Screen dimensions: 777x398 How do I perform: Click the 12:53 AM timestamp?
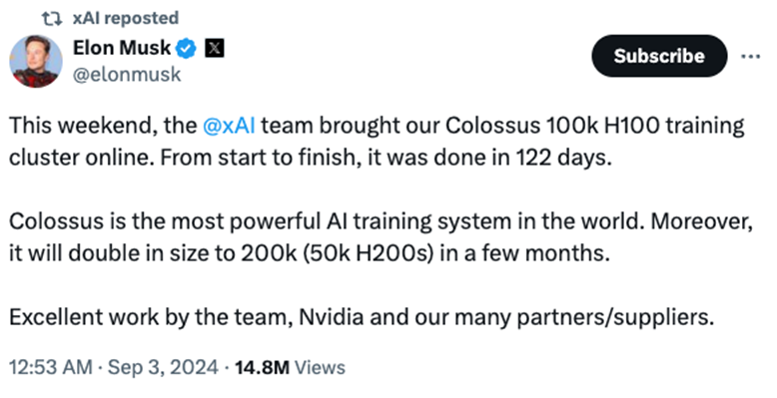pyautogui.click(x=51, y=368)
